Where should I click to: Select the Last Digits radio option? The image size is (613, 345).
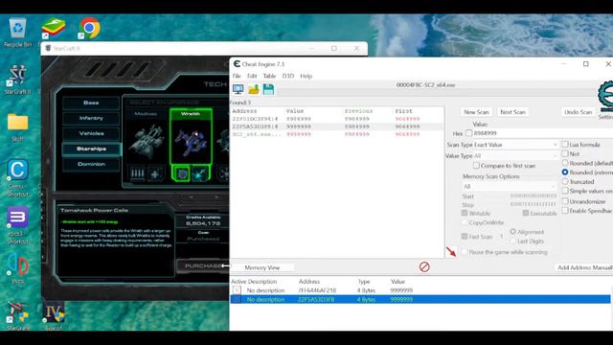point(513,241)
